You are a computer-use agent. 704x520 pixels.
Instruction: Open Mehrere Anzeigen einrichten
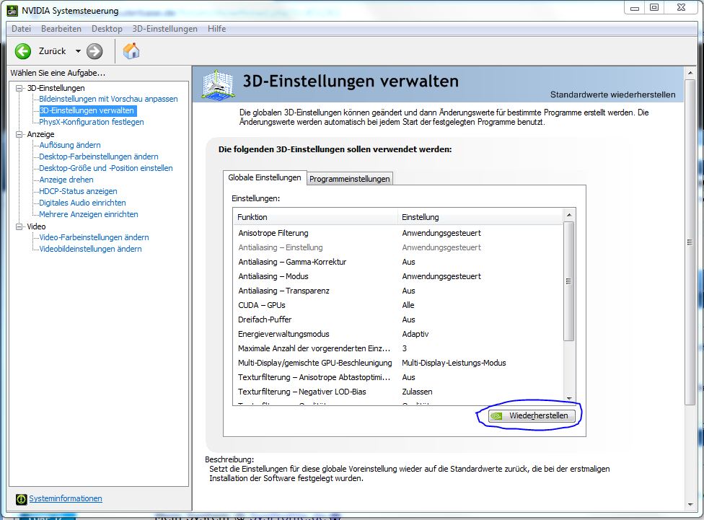[89, 215]
